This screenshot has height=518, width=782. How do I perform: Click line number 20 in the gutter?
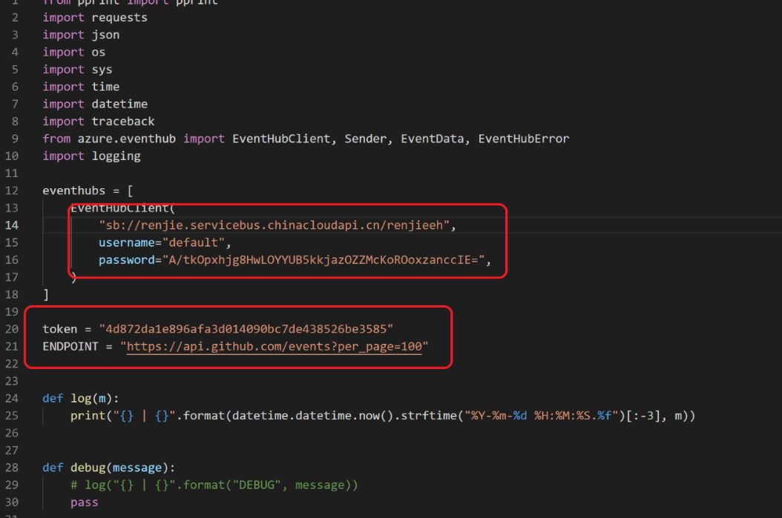pyautogui.click(x=14, y=330)
